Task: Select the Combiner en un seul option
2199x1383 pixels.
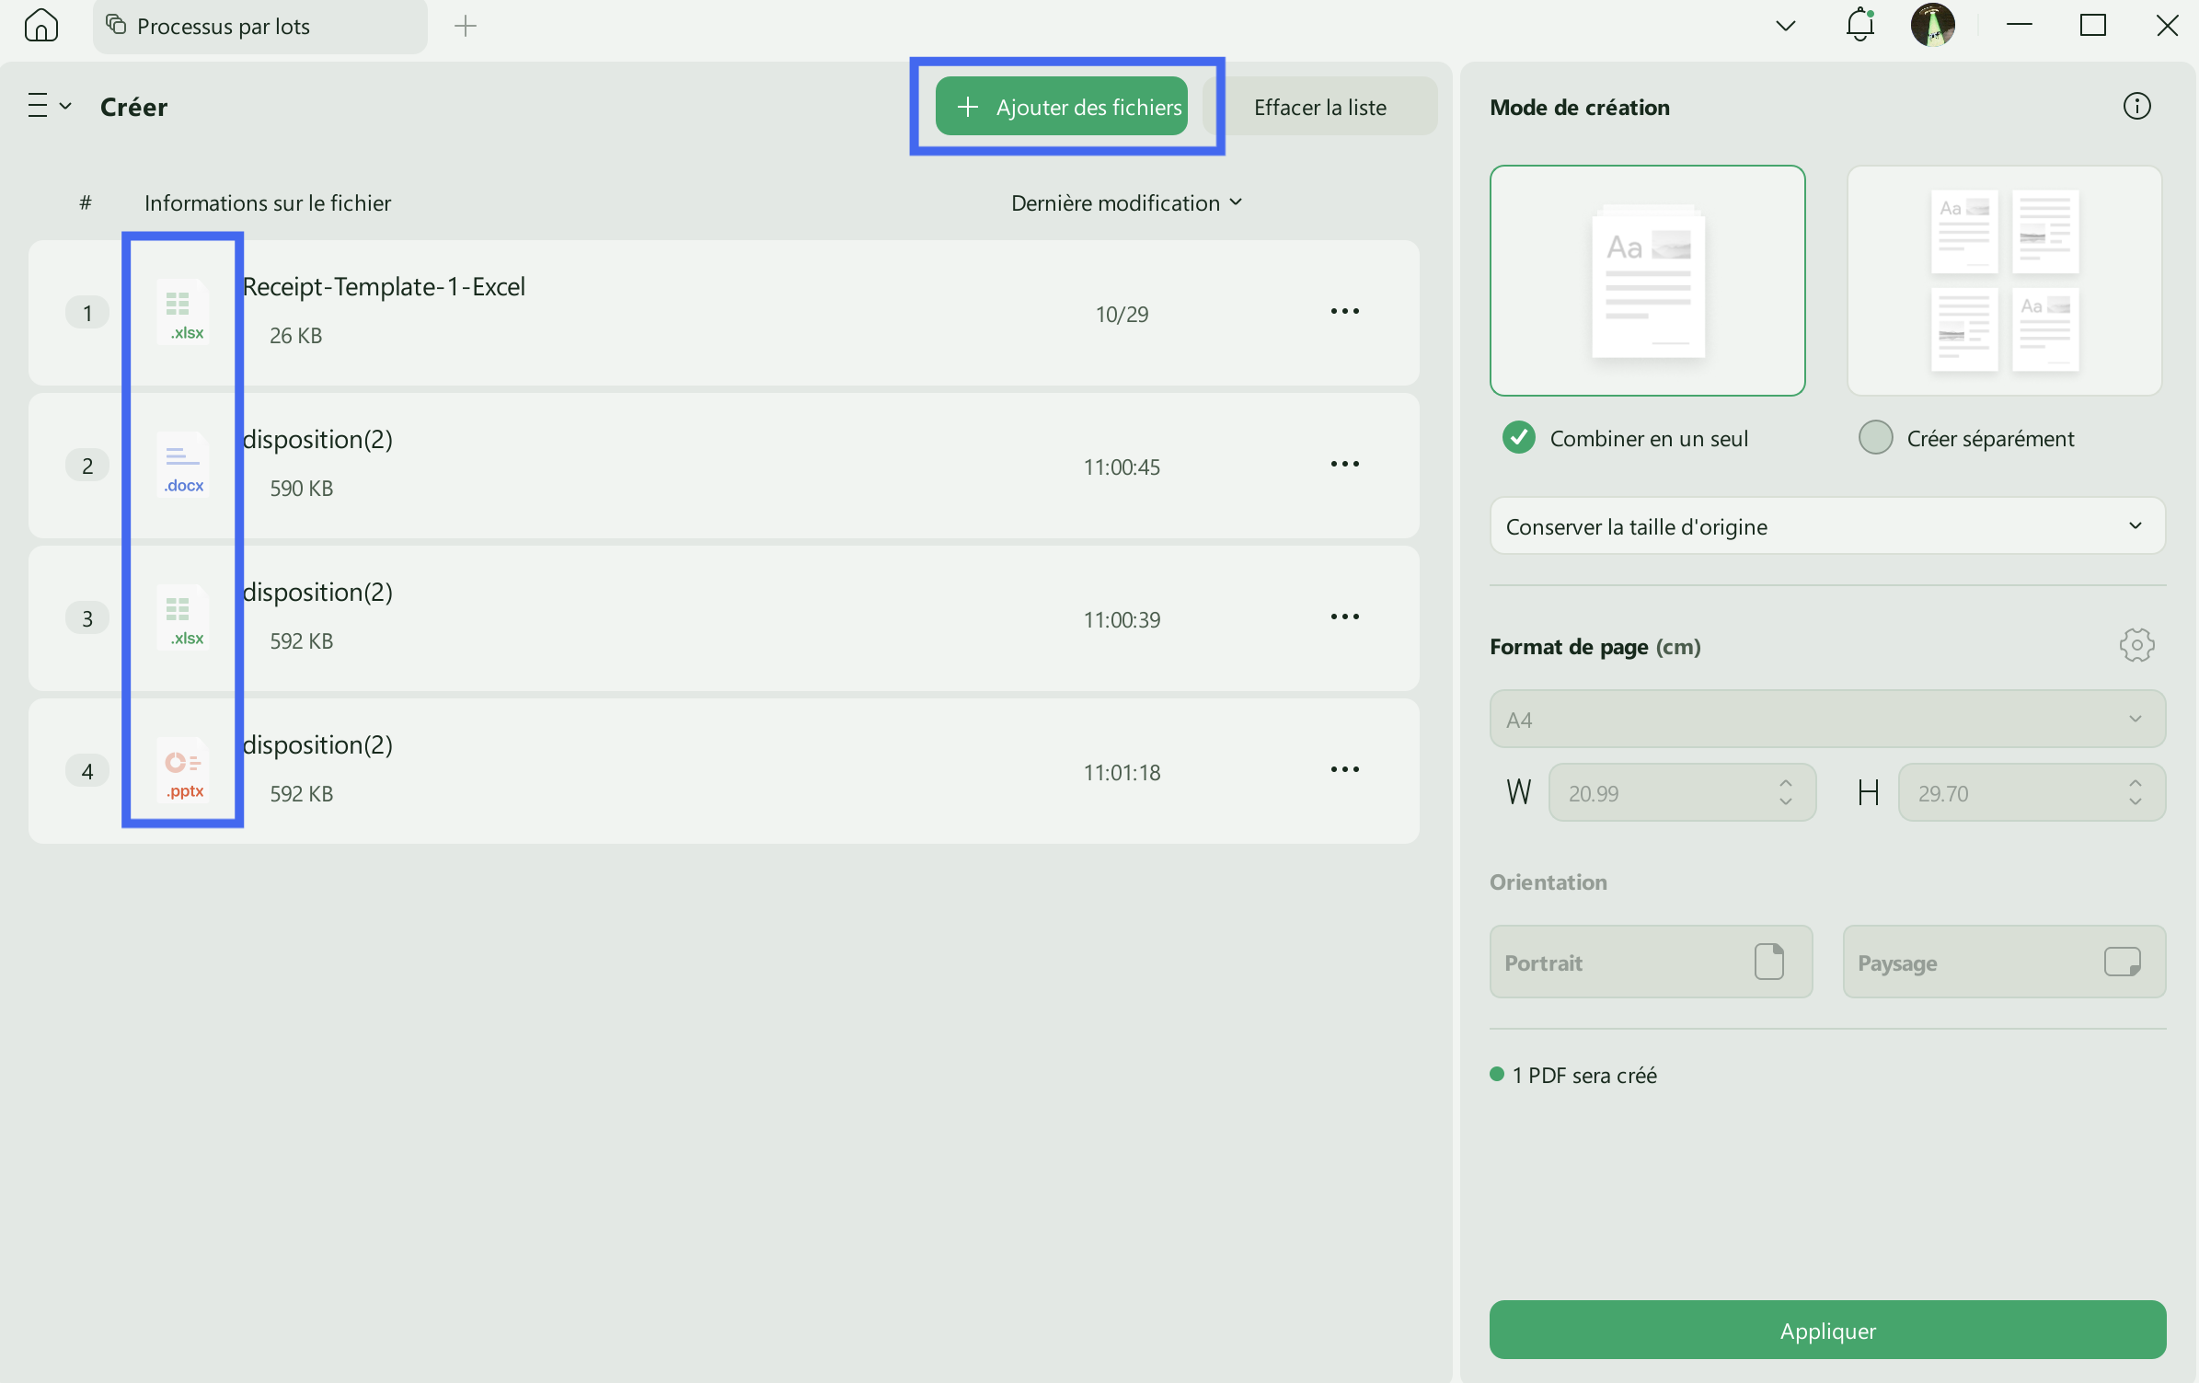Action: click(1518, 437)
